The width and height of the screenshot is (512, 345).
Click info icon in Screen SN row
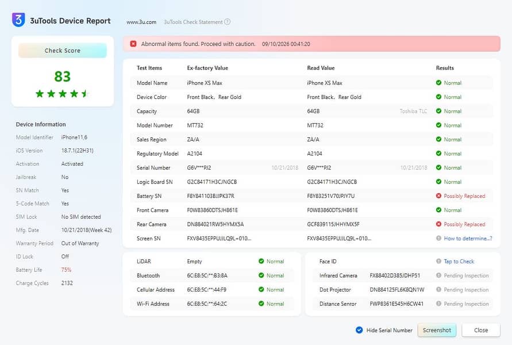pos(438,238)
